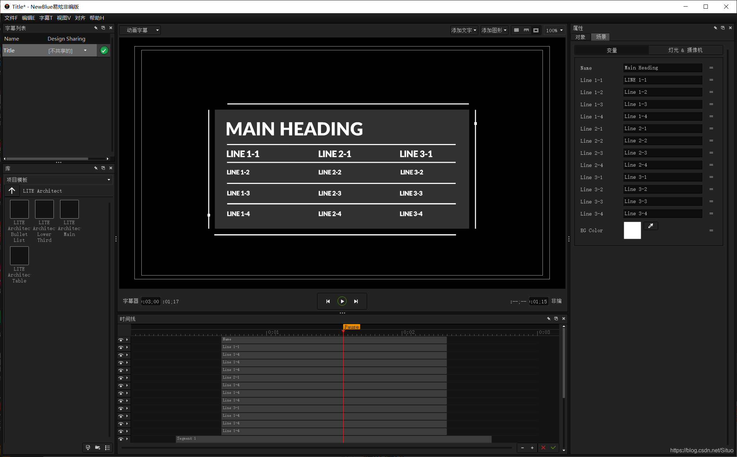The image size is (737, 457).
Task: Open the 动画字幕 dropdown
Action: (x=140, y=30)
